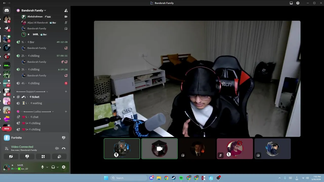Select the pink participant tile
Screen dimensions: 324x182
point(235,149)
